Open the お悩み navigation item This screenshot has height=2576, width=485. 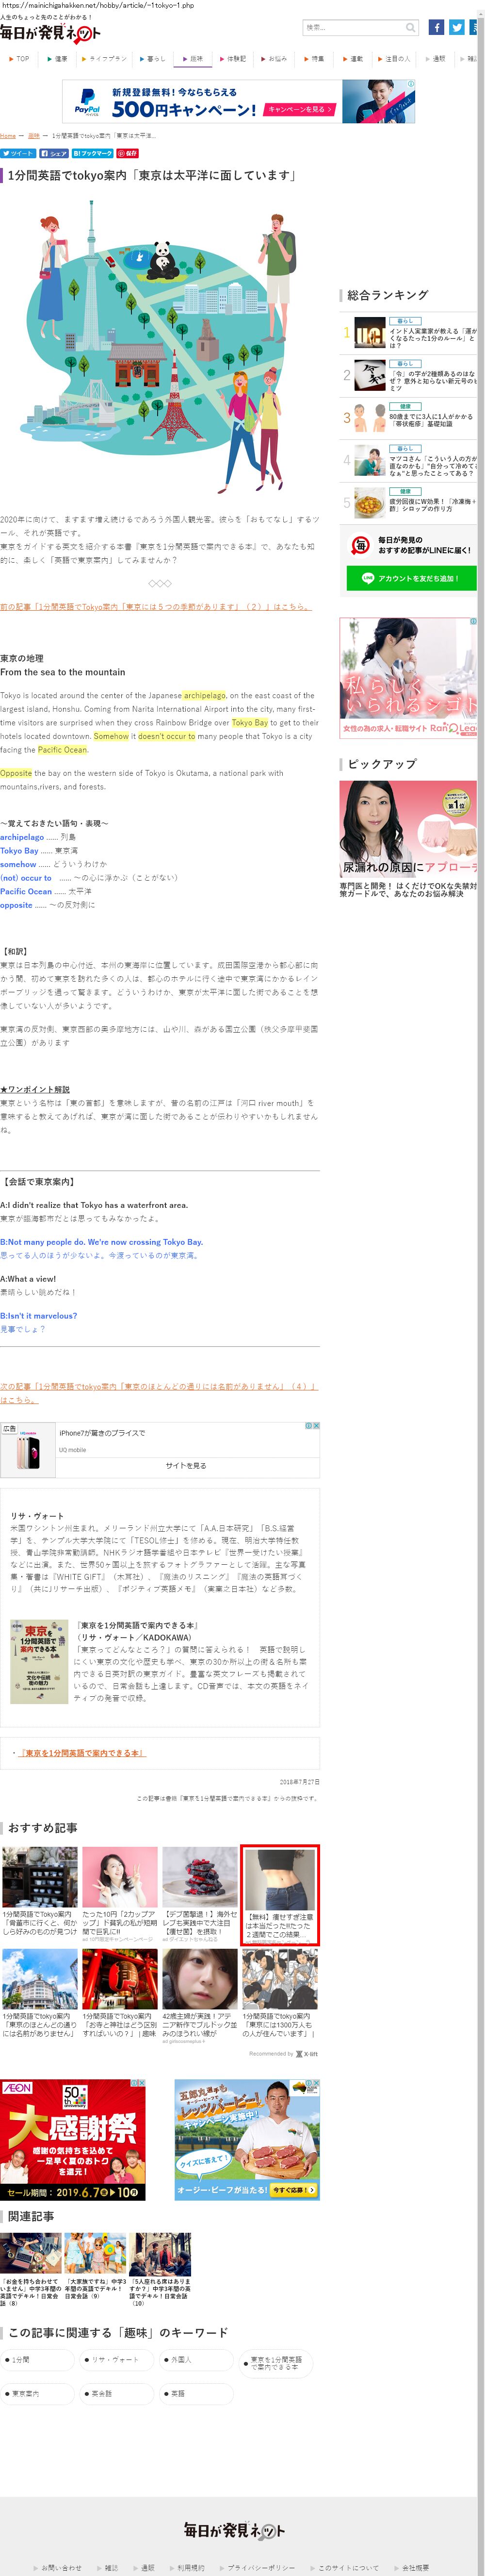[x=275, y=59]
